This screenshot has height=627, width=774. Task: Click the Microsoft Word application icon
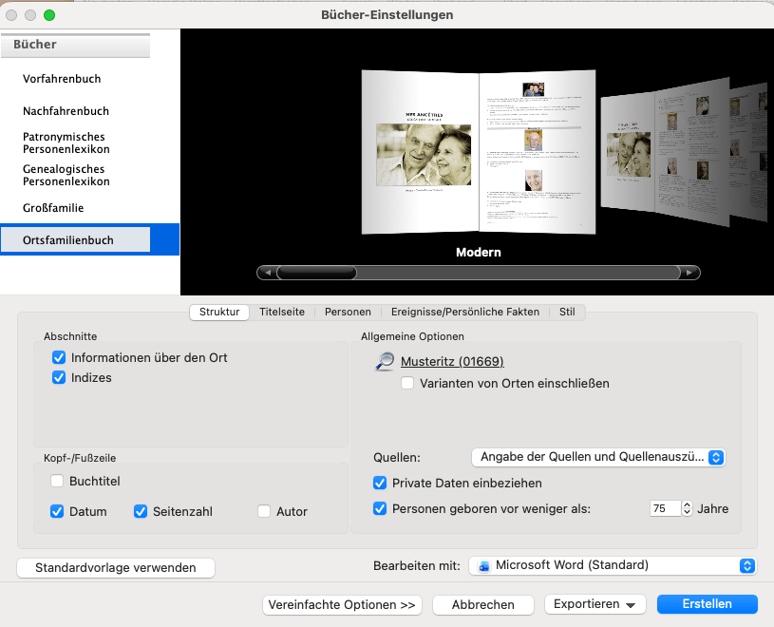(x=484, y=566)
